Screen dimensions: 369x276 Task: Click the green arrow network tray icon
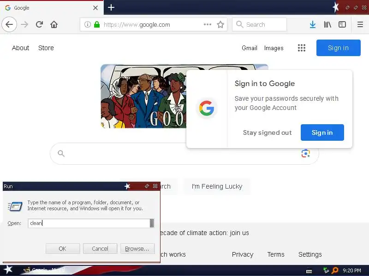(x=326, y=270)
